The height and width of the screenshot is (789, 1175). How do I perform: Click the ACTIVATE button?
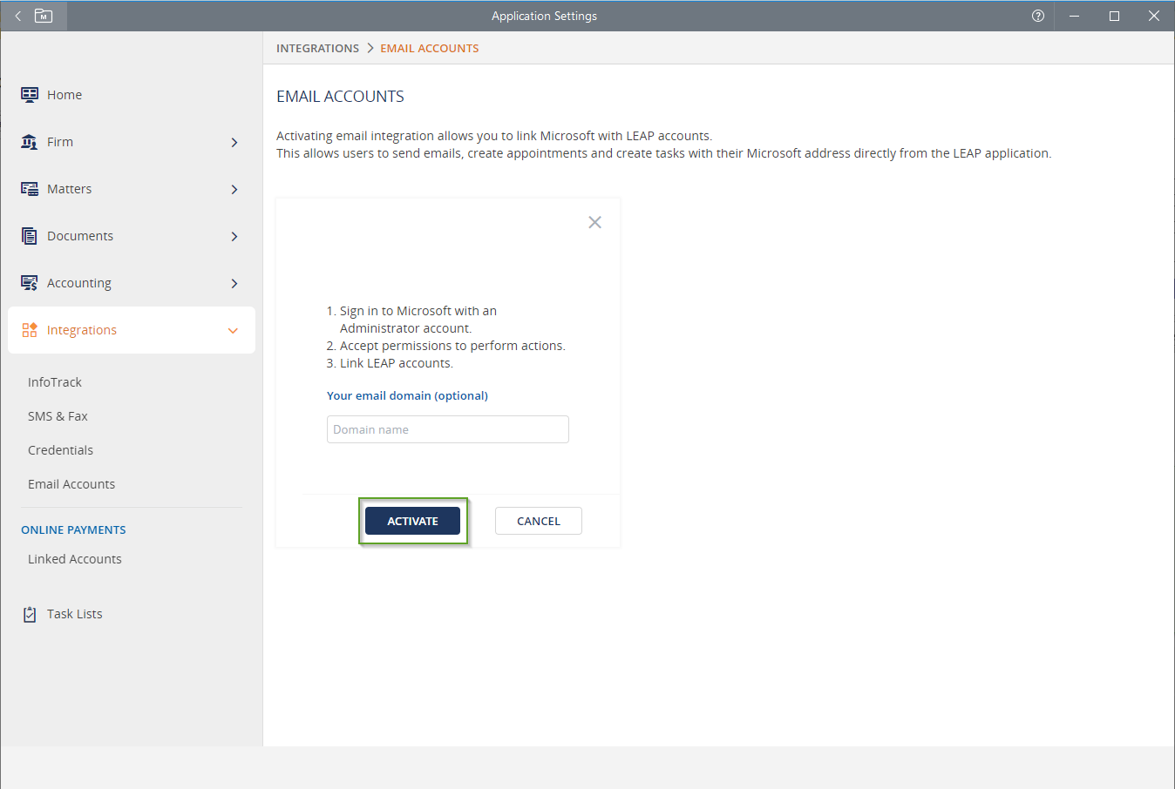pos(412,521)
